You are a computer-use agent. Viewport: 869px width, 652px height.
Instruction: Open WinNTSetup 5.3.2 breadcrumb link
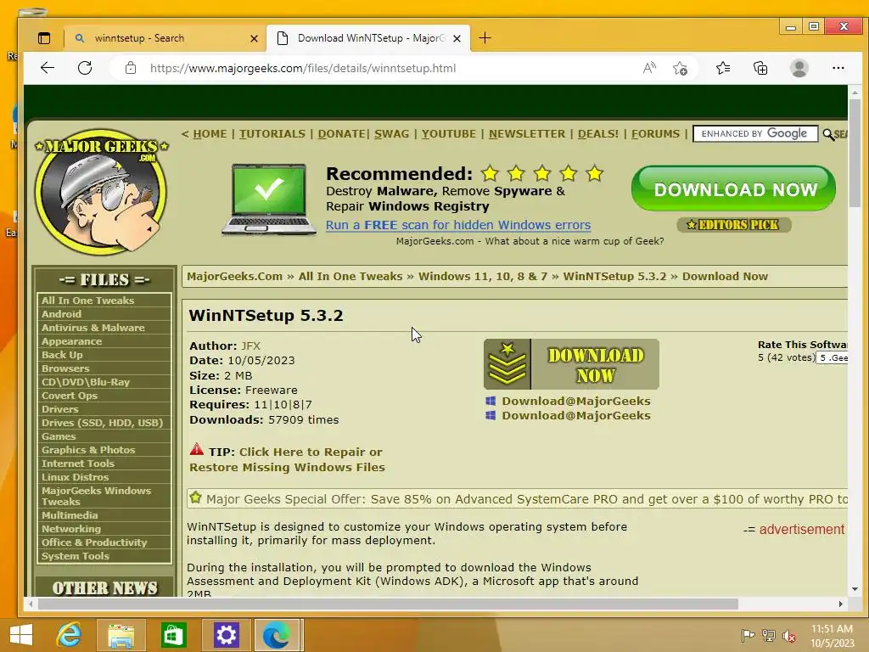[614, 276]
